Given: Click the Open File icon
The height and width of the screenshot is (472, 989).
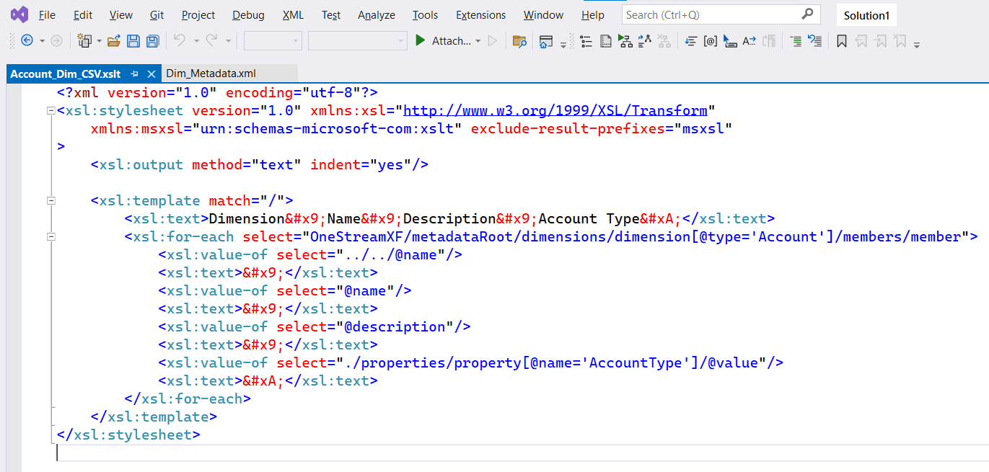Looking at the screenshot, I should [x=112, y=41].
